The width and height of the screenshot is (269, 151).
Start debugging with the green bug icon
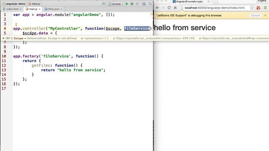pyautogui.click(x=132, y=4)
